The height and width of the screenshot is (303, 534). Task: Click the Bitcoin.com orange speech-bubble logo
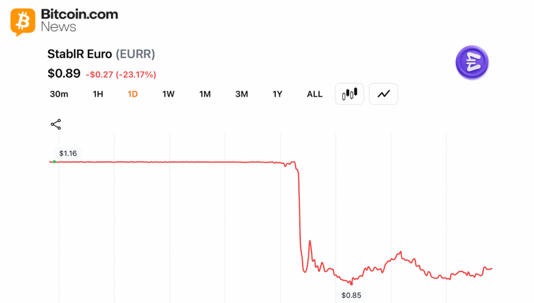pos(23,22)
